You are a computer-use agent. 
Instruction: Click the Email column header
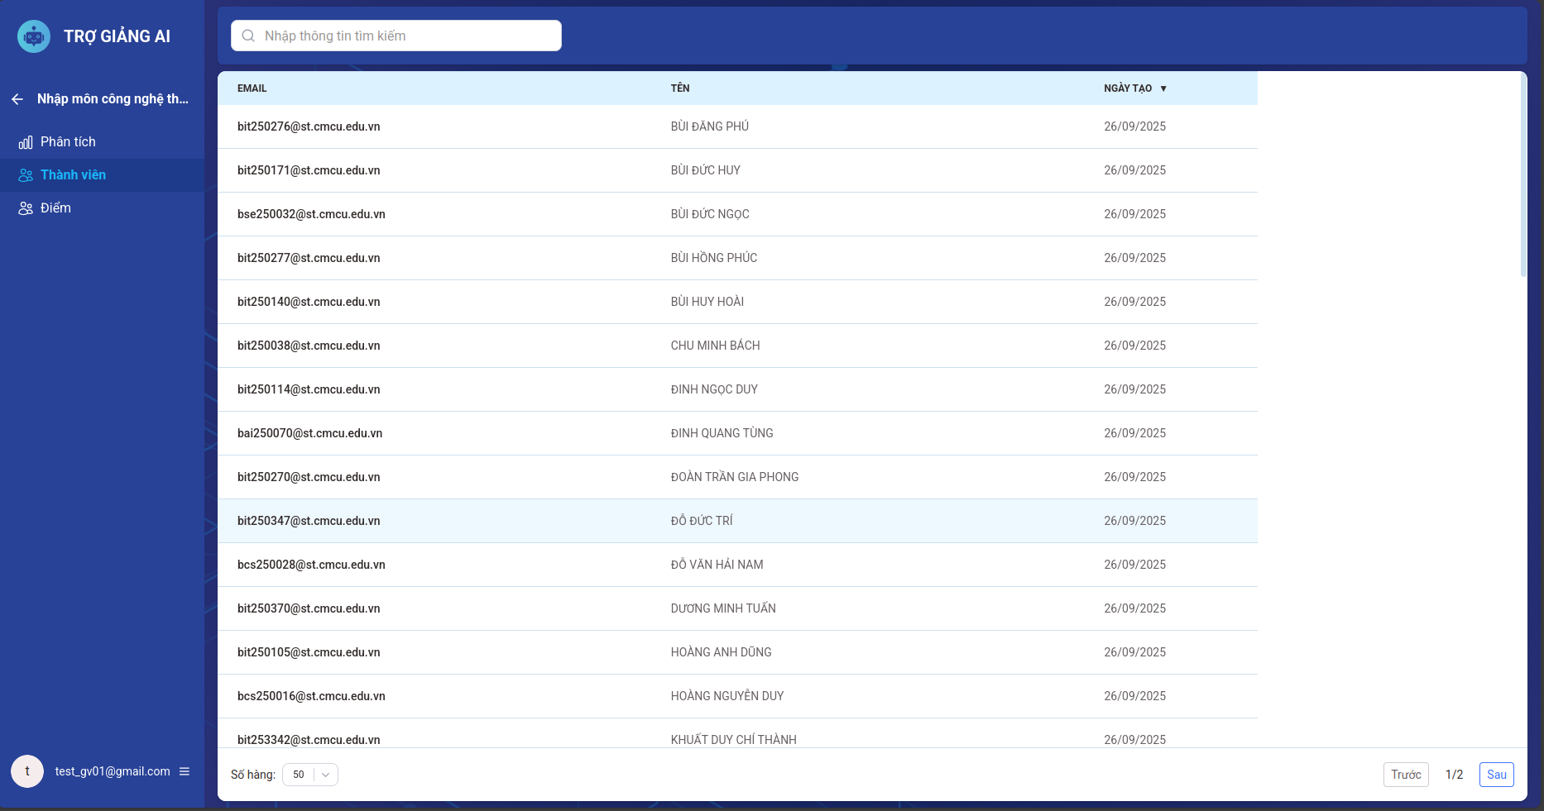click(x=252, y=88)
